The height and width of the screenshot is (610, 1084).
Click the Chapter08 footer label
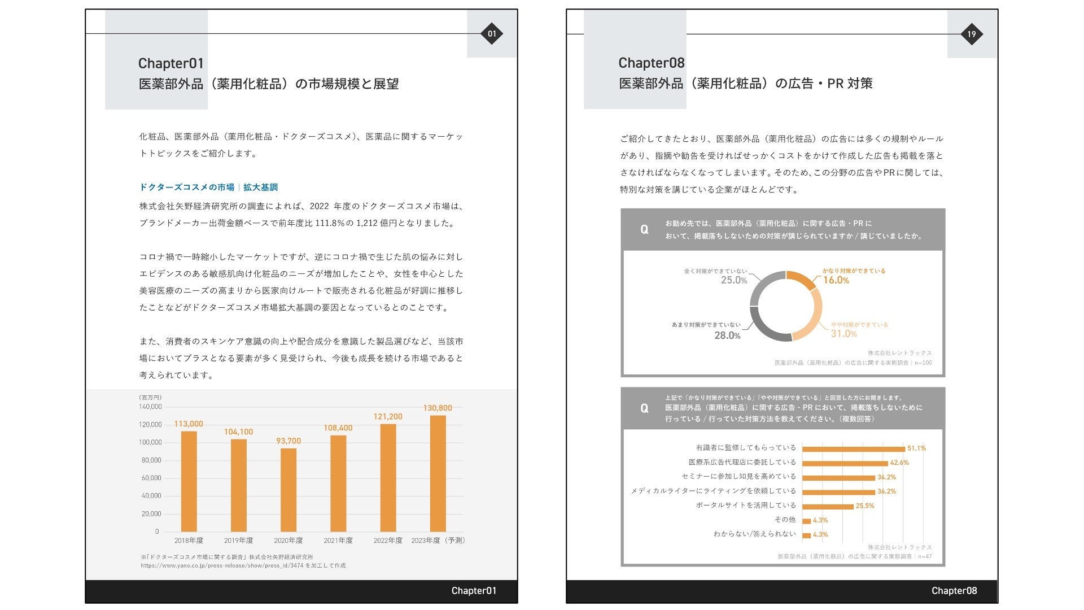coord(954,591)
